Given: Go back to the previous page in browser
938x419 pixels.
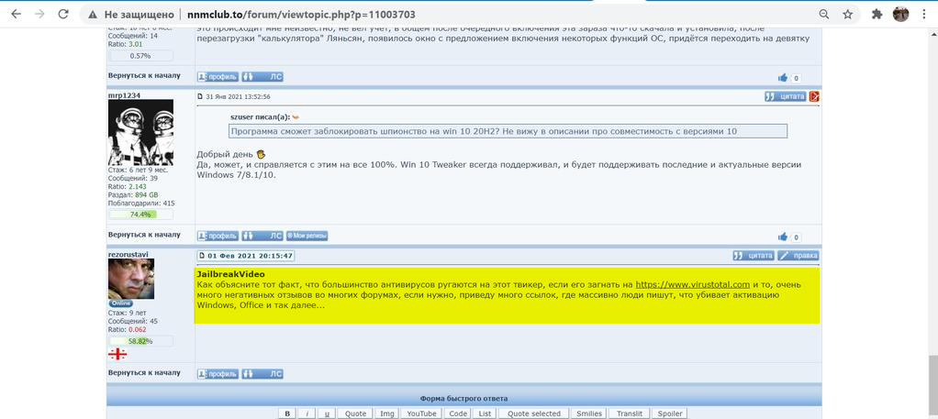Looking at the screenshot, I should pos(17,15).
